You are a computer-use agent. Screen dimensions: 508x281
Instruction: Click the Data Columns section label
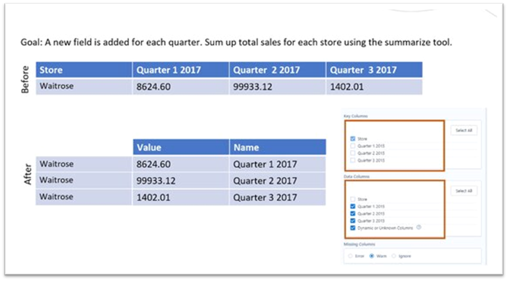point(357,176)
